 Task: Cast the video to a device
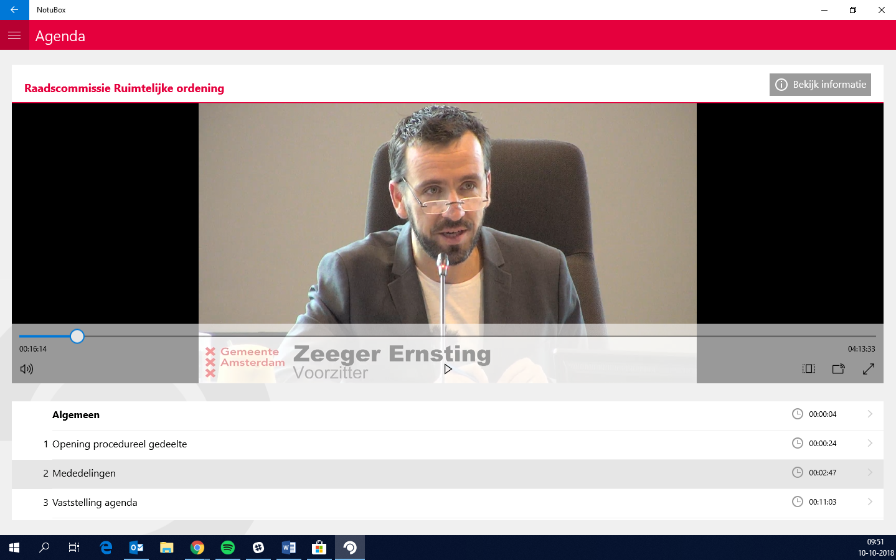click(839, 369)
